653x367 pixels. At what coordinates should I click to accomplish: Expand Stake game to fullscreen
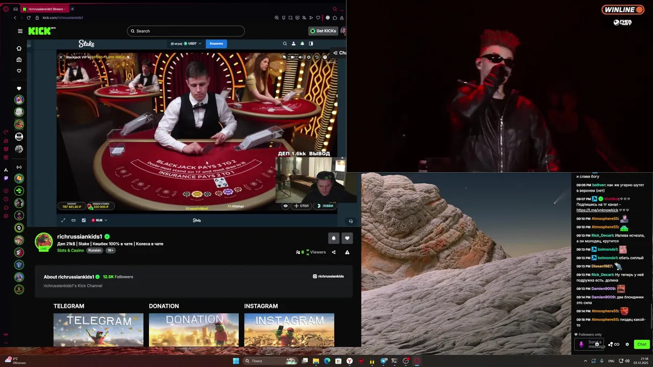(x=63, y=220)
